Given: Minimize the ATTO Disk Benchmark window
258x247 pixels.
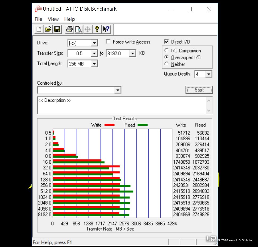Looking at the screenshot, I should 172,9.
